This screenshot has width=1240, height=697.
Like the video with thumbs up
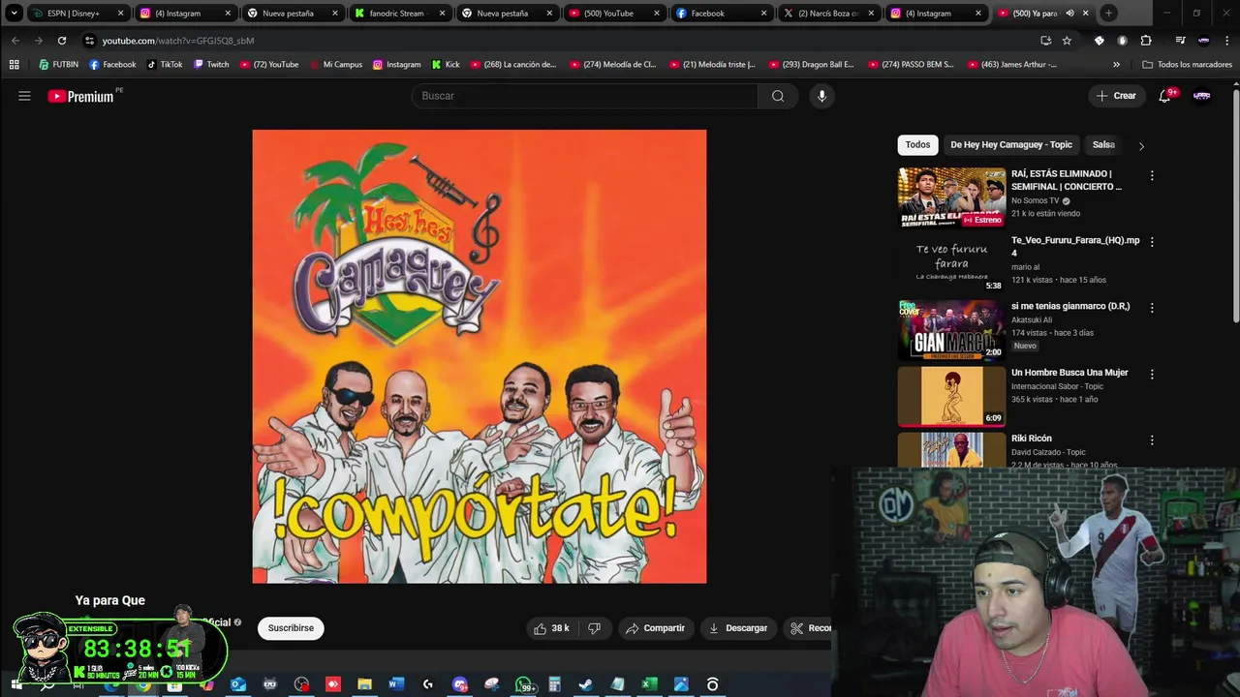point(551,628)
